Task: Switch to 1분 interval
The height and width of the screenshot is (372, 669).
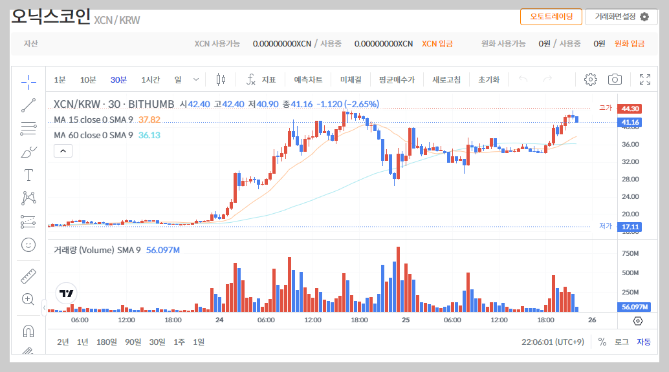Action: point(60,79)
